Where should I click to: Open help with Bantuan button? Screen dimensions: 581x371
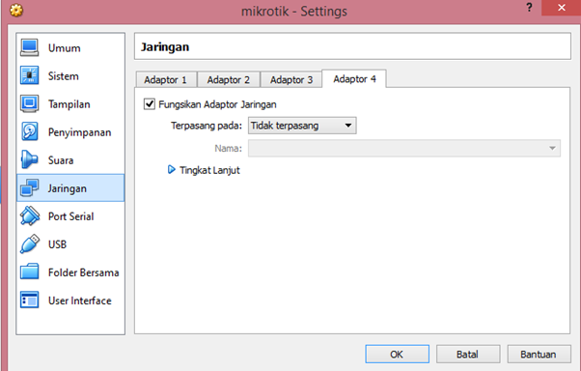pos(539,355)
